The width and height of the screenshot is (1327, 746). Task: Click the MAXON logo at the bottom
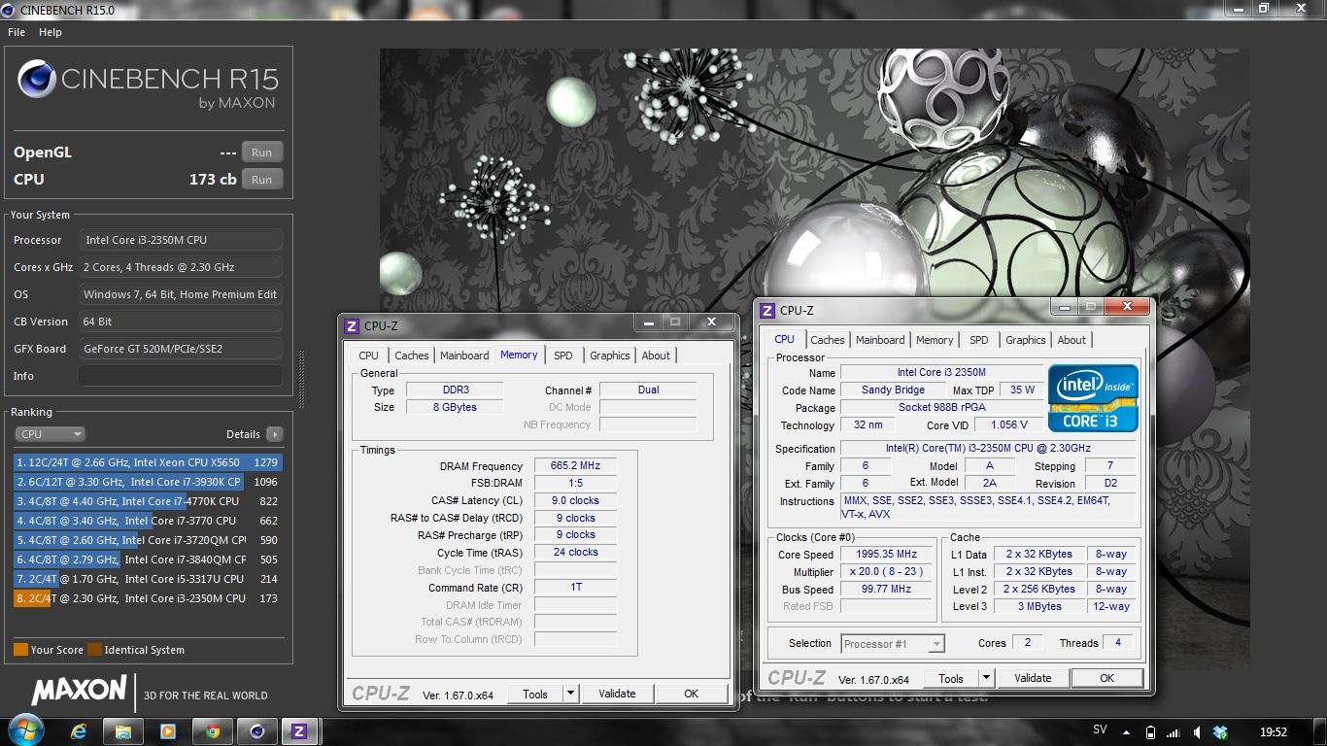pos(80,692)
